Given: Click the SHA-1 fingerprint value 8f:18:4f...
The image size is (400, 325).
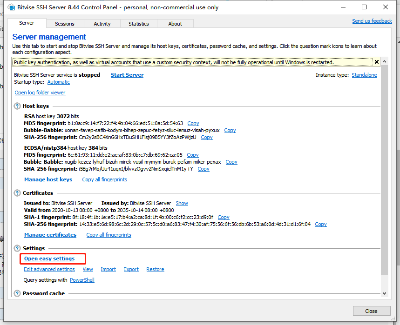Looking at the screenshot, I should [143, 217].
